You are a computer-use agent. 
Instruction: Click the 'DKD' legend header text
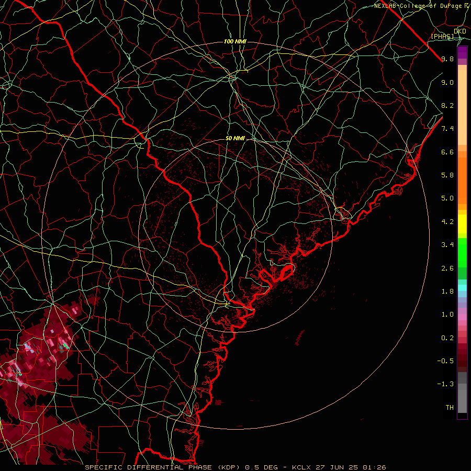pos(460,31)
